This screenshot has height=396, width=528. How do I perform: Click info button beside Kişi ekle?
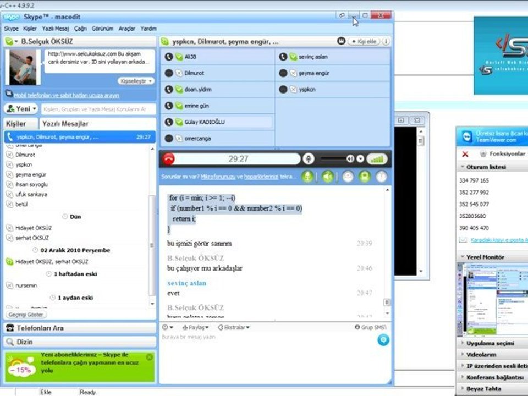(x=386, y=41)
